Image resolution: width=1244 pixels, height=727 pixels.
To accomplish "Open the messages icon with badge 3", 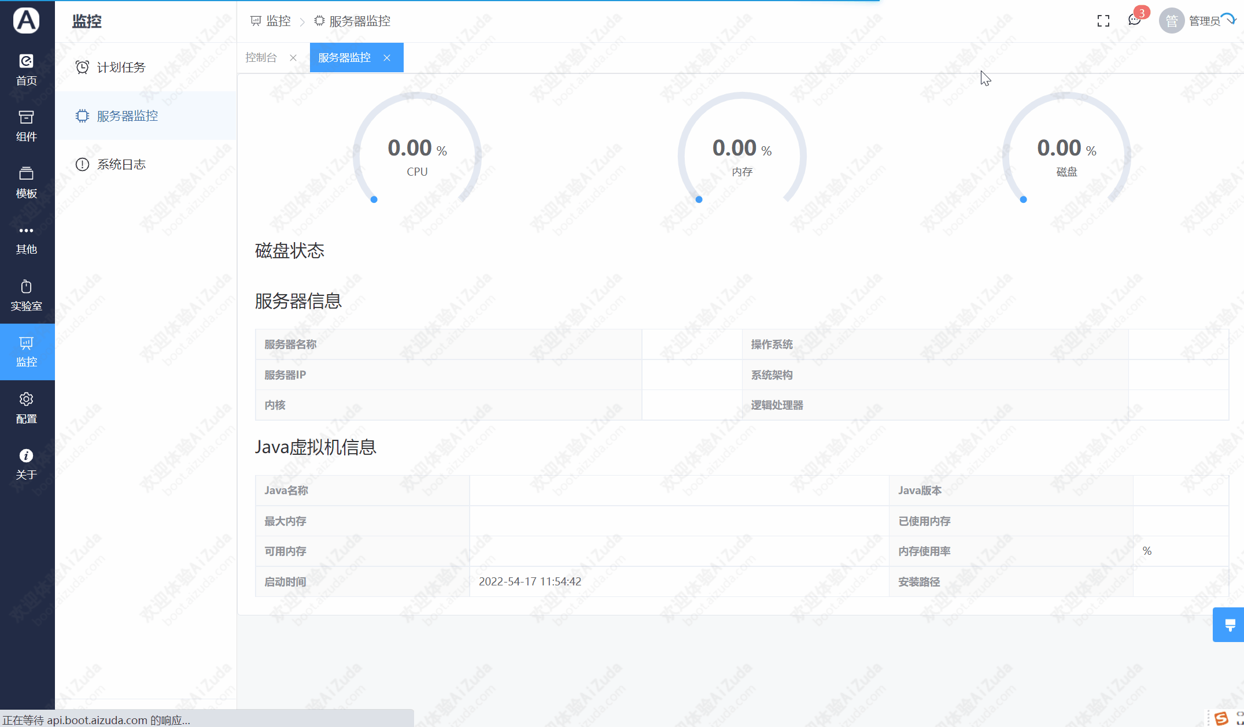I will (x=1135, y=20).
